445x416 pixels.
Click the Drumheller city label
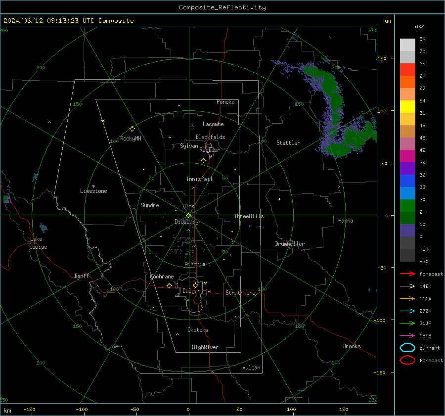click(x=290, y=244)
